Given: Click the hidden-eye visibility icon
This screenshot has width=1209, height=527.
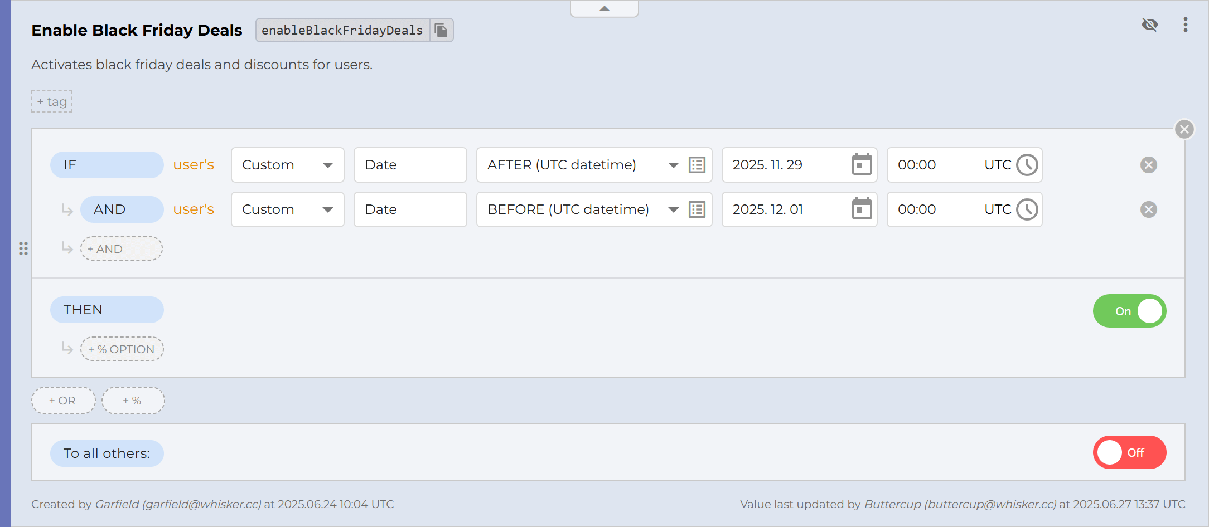Looking at the screenshot, I should [1149, 25].
